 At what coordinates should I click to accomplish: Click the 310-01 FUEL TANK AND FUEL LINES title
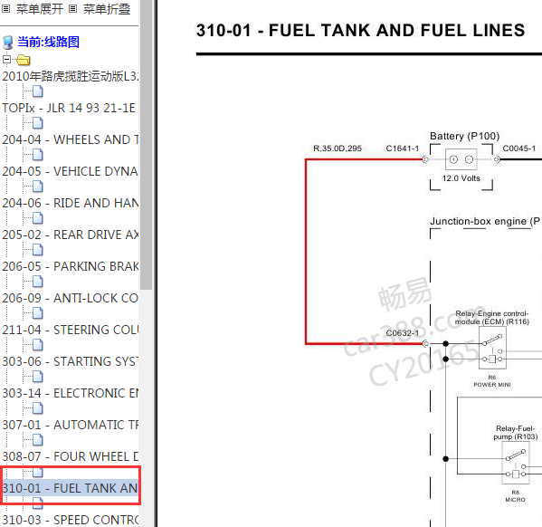pyautogui.click(x=360, y=31)
